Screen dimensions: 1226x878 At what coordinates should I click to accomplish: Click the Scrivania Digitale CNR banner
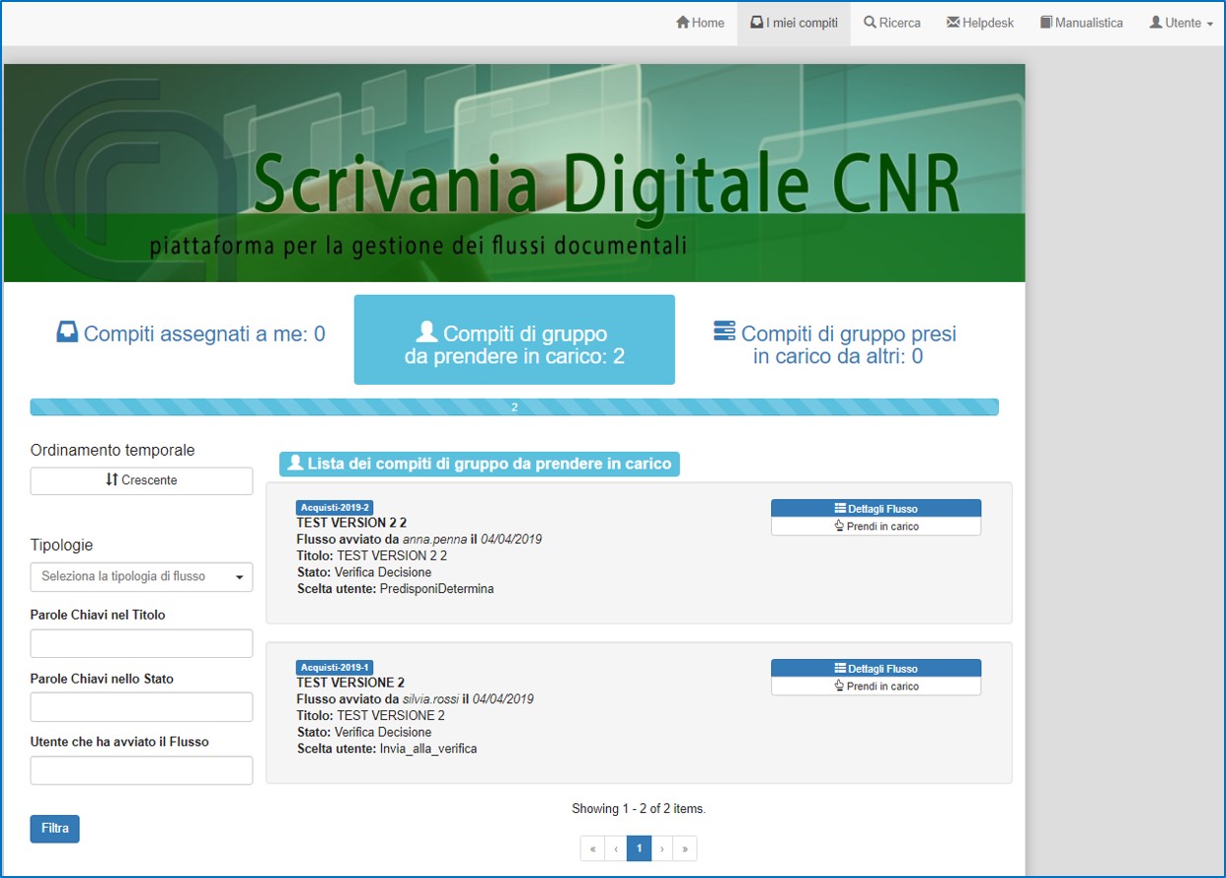tap(514, 174)
